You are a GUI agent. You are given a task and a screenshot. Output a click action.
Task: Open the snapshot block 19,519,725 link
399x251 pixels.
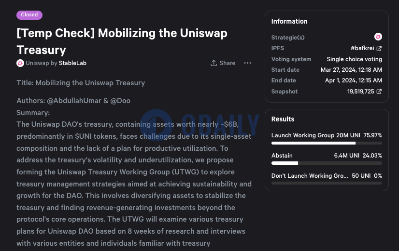[x=360, y=92]
